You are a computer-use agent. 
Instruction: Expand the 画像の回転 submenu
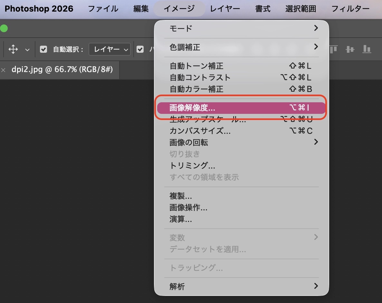pos(242,142)
